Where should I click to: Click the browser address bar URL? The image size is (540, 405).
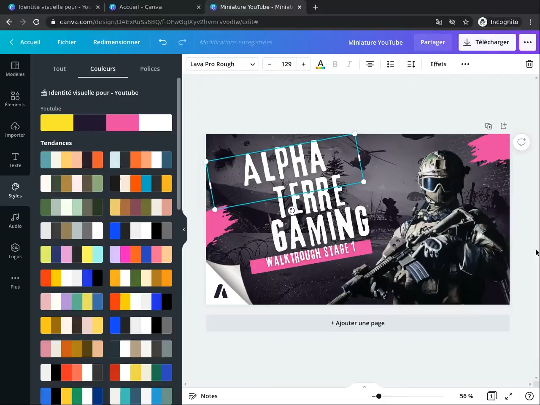click(x=159, y=22)
